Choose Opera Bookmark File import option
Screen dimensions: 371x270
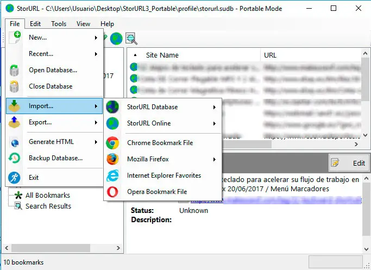[162, 192]
